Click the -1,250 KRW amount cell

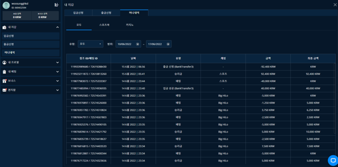pyautogui.click(x=268, y=103)
